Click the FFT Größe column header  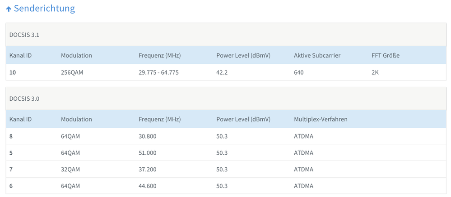(x=385, y=55)
